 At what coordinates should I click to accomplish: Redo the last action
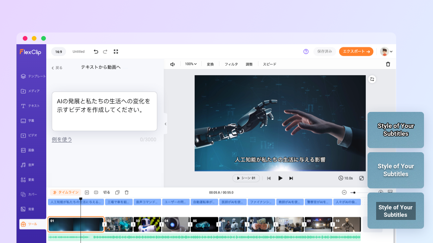click(x=105, y=52)
